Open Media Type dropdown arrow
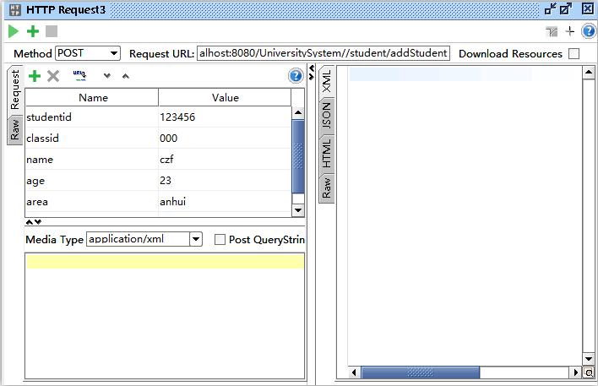Viewport: 598px width, 386px height. pos(196,239)
